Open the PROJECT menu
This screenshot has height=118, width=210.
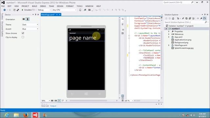point(25,6)
